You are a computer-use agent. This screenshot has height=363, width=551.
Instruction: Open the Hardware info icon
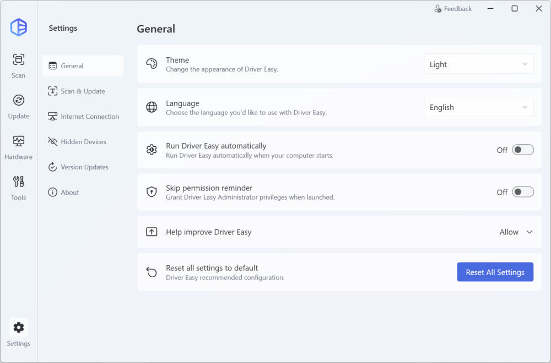pos(19,141)
